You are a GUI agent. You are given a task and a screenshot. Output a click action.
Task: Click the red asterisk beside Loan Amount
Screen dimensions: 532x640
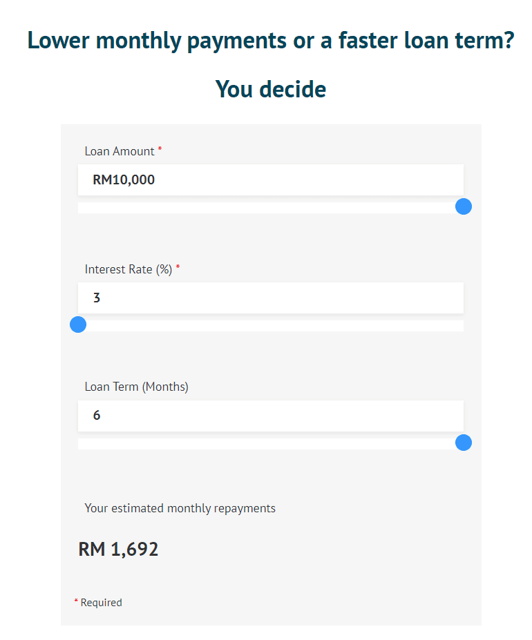160,149
